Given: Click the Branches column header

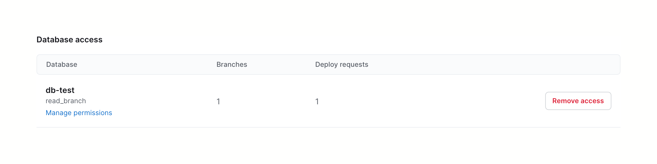Looking at the screenshot, I should (232, 65).
